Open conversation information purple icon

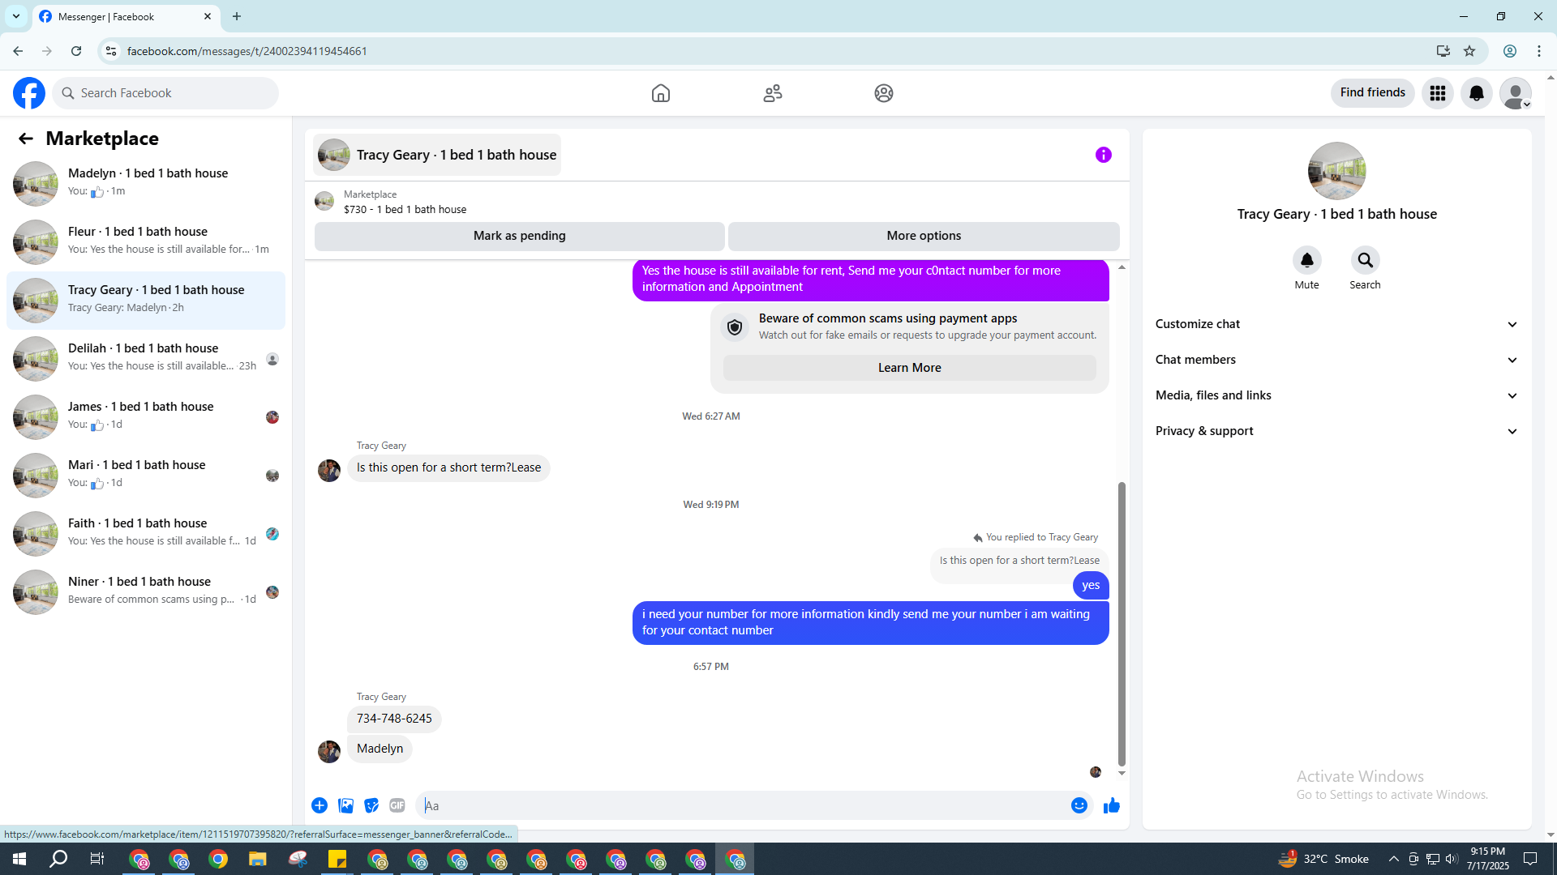point(1104,155)
